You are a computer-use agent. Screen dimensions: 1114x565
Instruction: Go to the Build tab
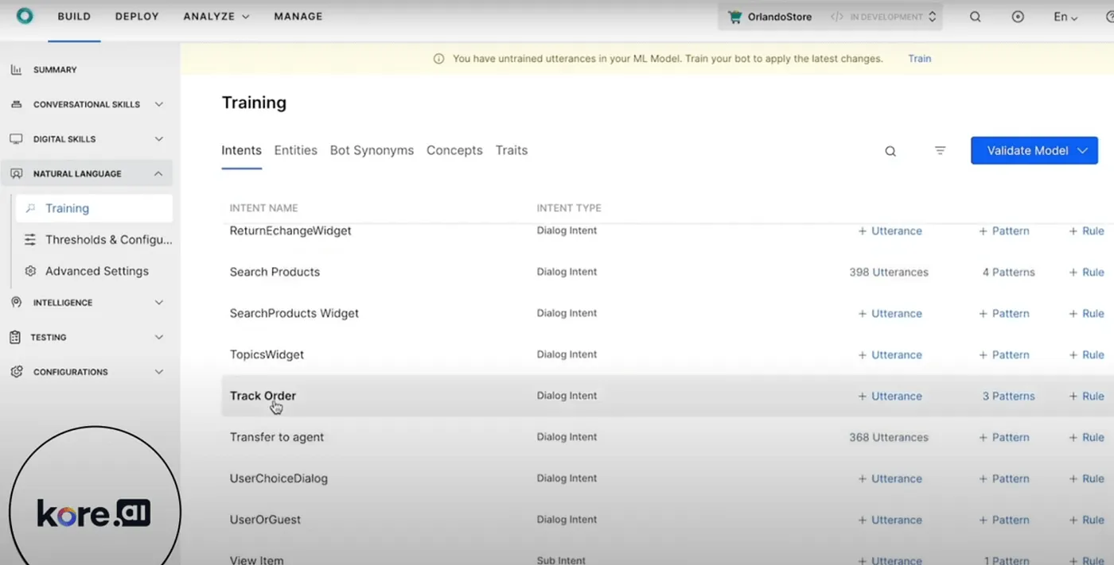pos(74,16)
